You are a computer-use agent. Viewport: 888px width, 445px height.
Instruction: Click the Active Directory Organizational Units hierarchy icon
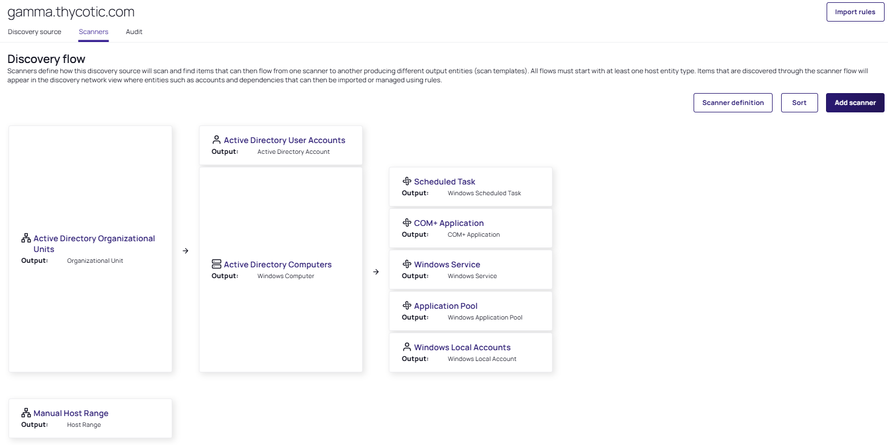(26, 238)
